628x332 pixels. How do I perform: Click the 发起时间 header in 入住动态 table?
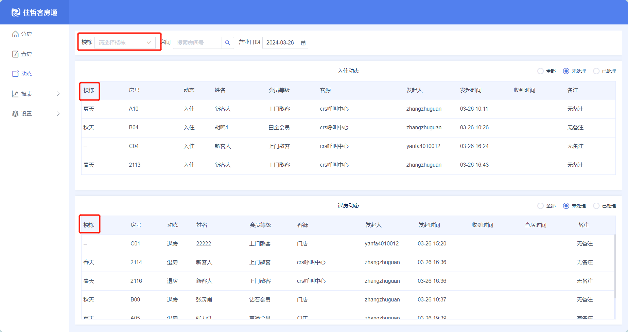[471, 90]
